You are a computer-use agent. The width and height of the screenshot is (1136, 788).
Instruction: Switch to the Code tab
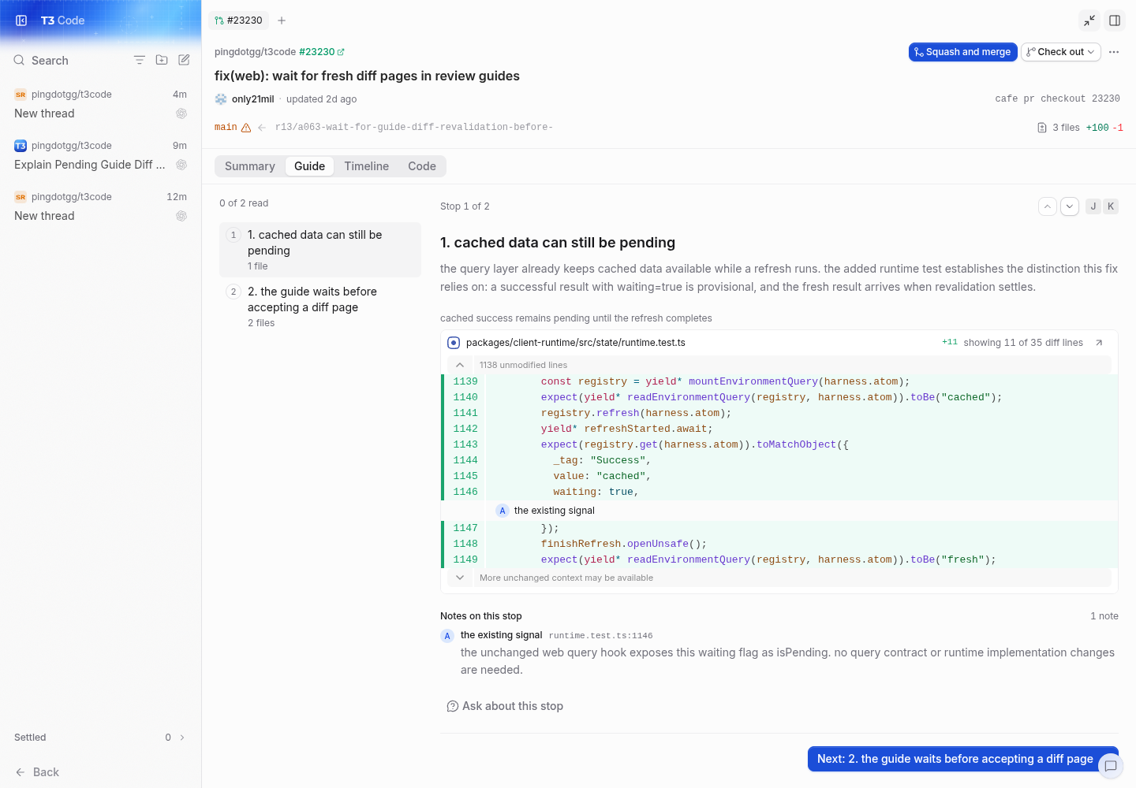(422, 166)
